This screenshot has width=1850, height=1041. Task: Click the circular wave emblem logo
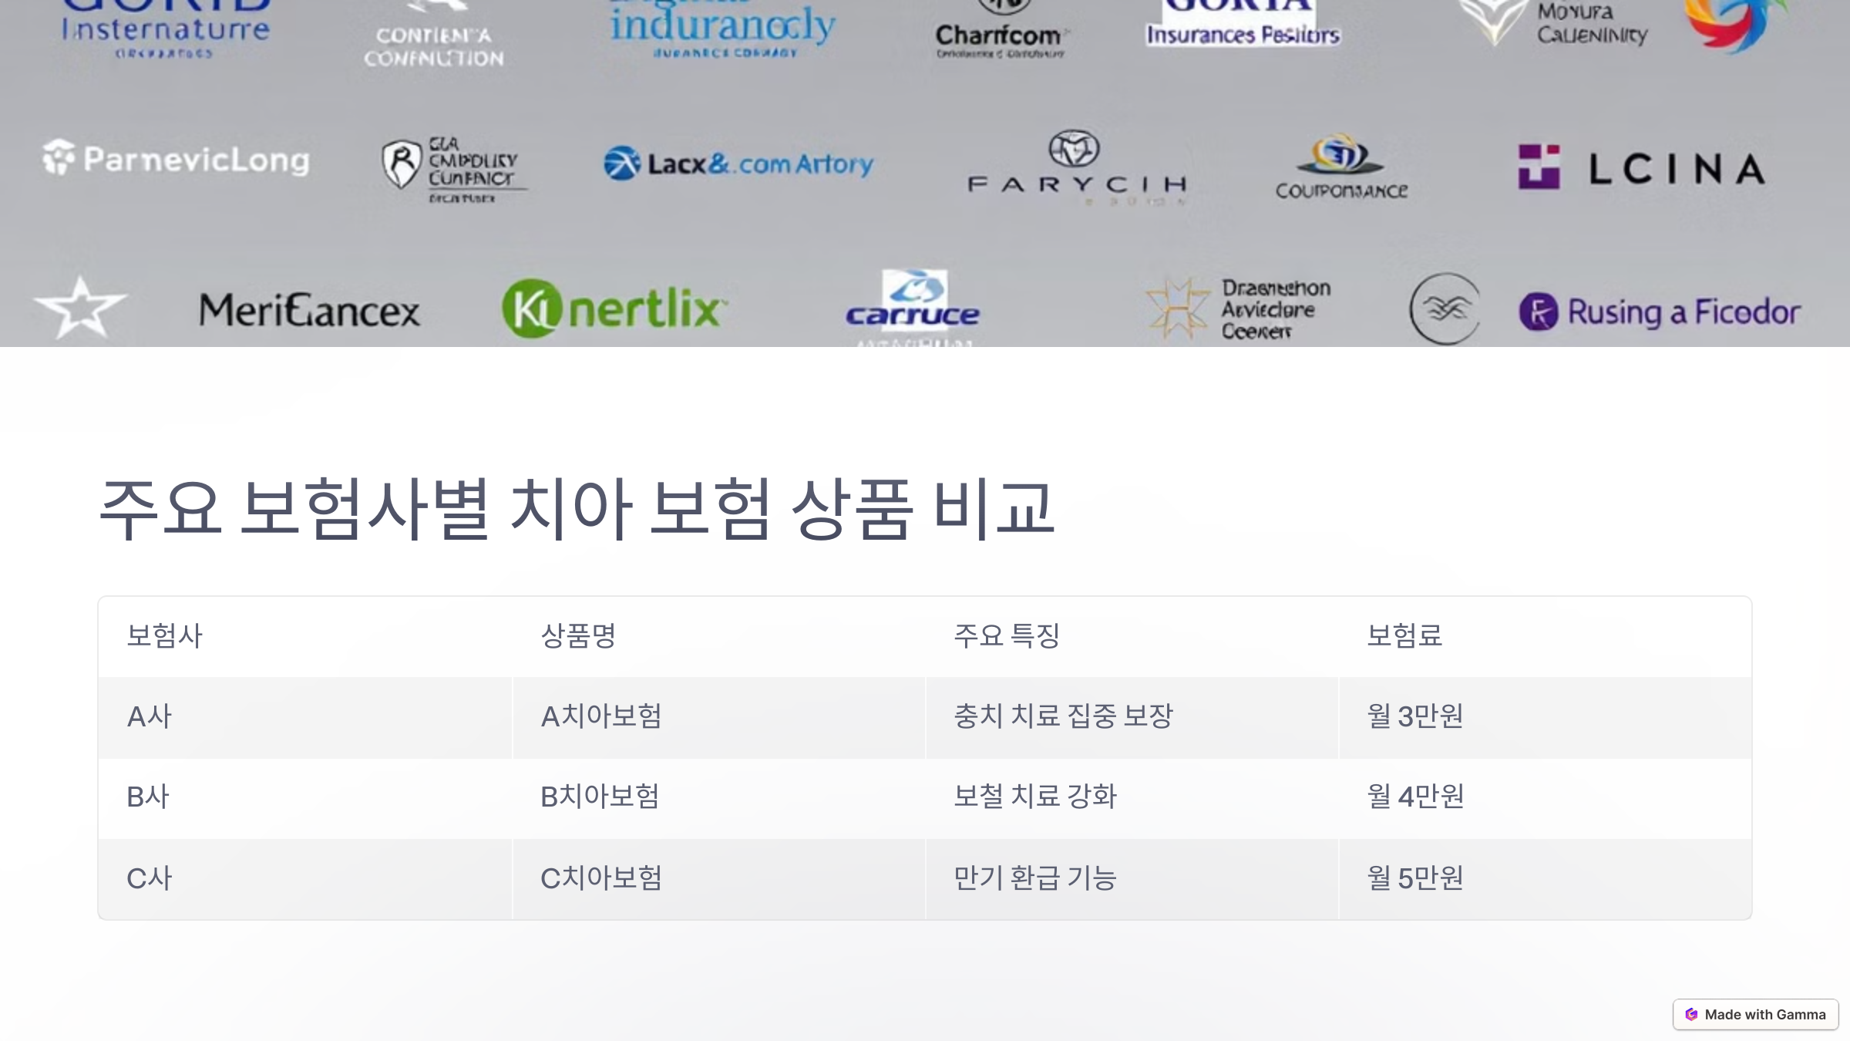tap(1445, 308)
